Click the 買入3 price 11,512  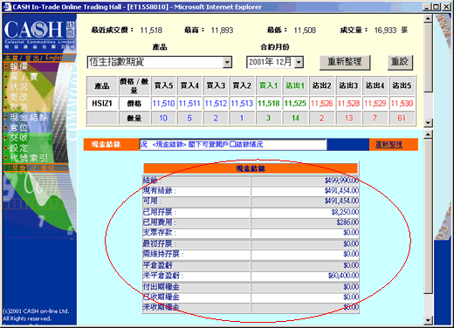[216, 103]
